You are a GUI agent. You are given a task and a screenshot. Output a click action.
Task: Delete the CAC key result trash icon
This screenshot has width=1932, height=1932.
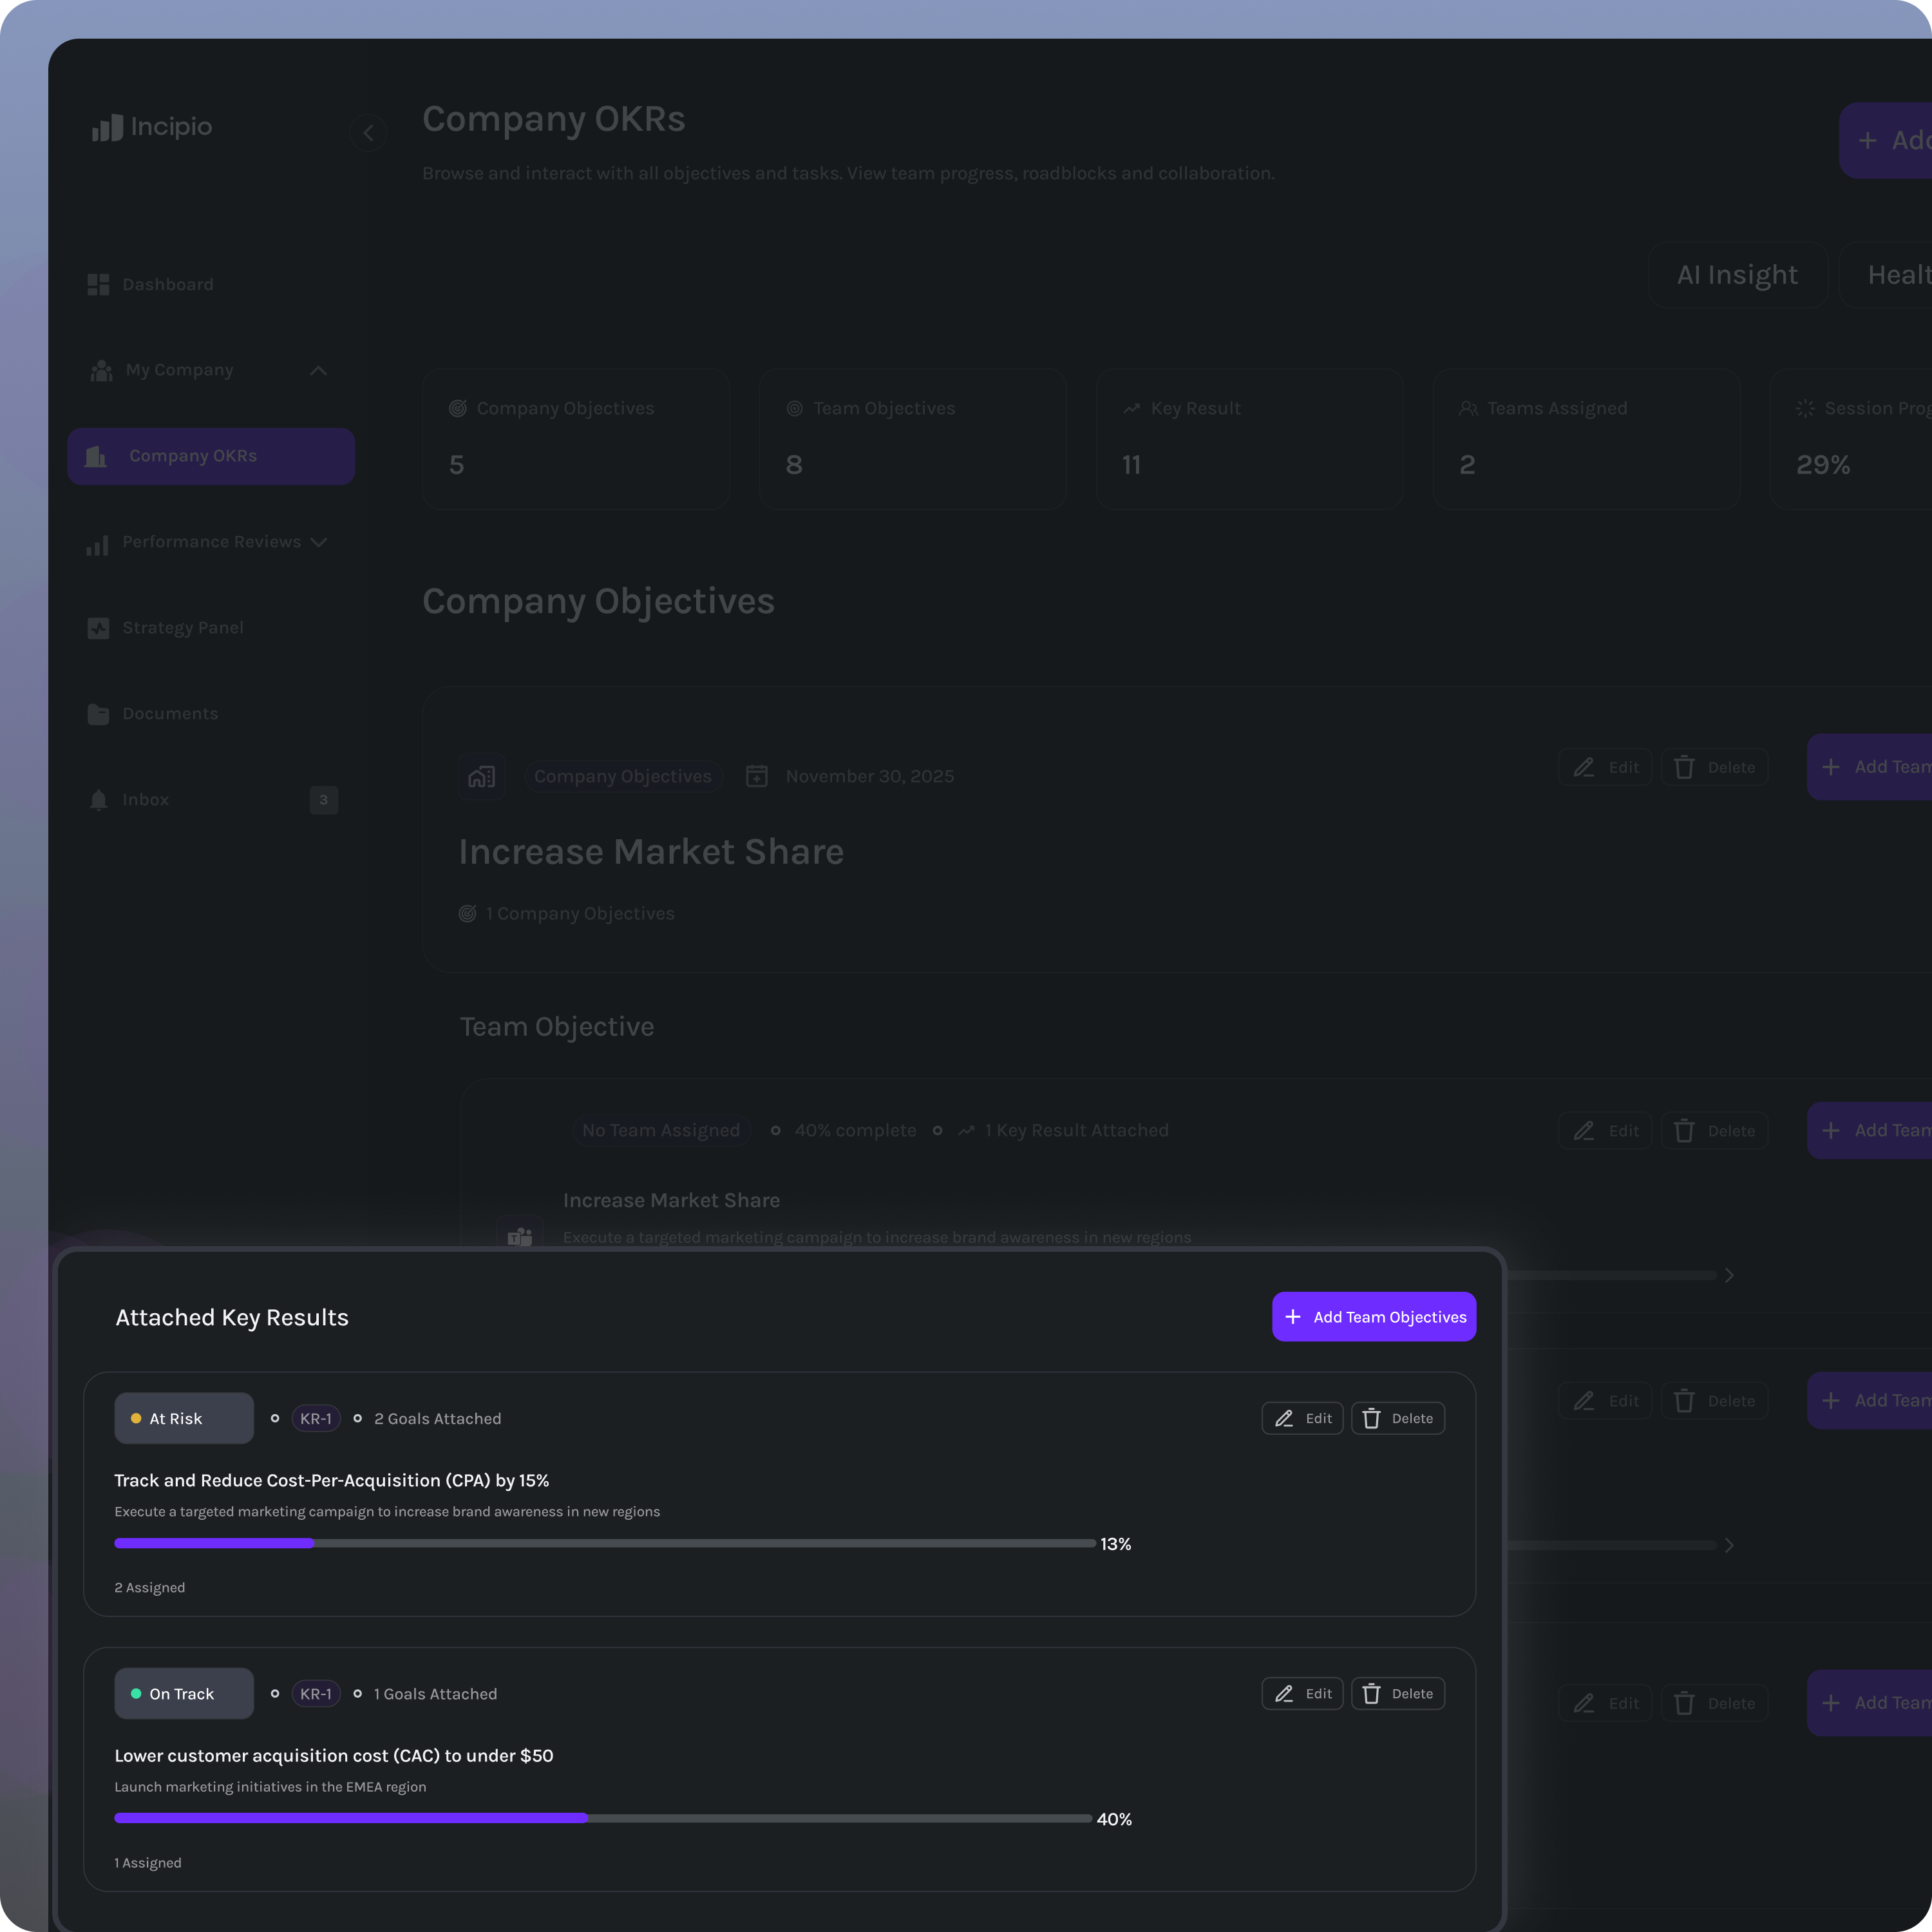point(1371,1693)
